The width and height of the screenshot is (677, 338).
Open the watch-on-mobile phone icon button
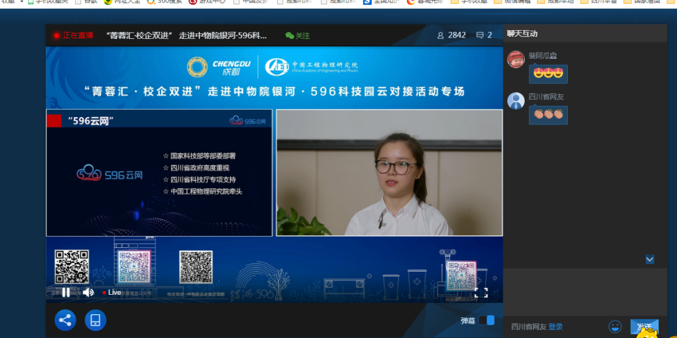pyautogui.click(x=95, y=320)
